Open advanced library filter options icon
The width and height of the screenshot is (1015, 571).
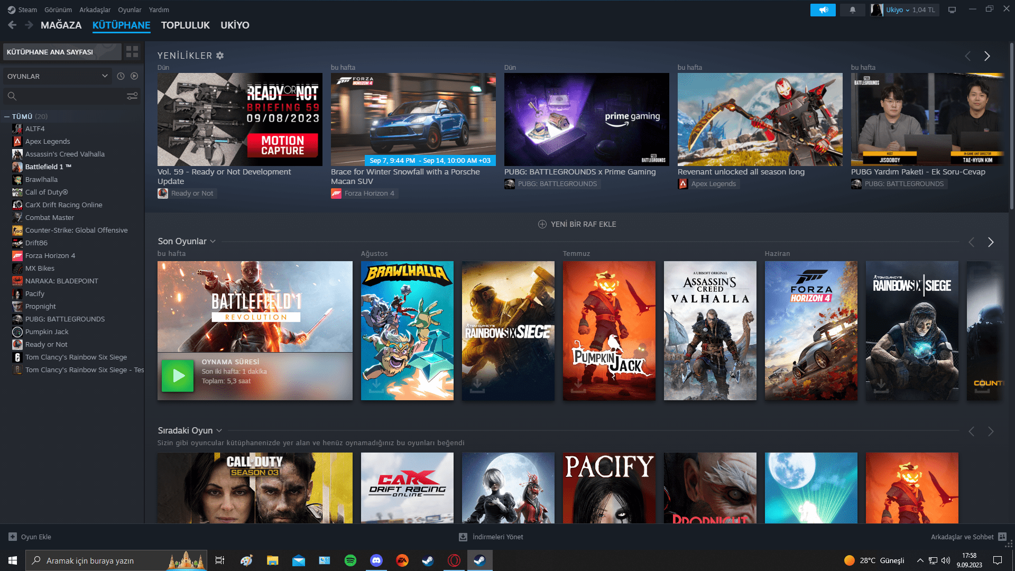click(132, 96)
